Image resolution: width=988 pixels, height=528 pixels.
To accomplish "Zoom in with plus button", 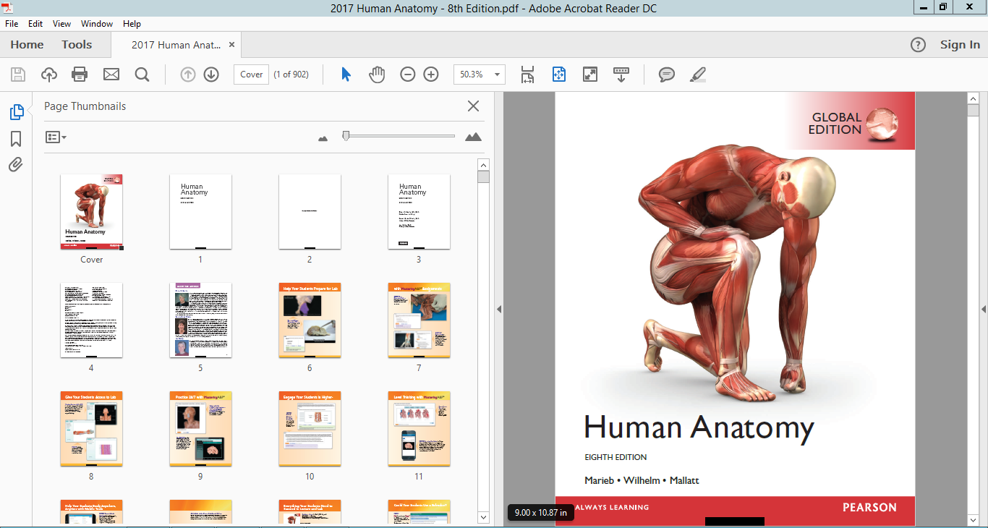I will click(431, 74).
